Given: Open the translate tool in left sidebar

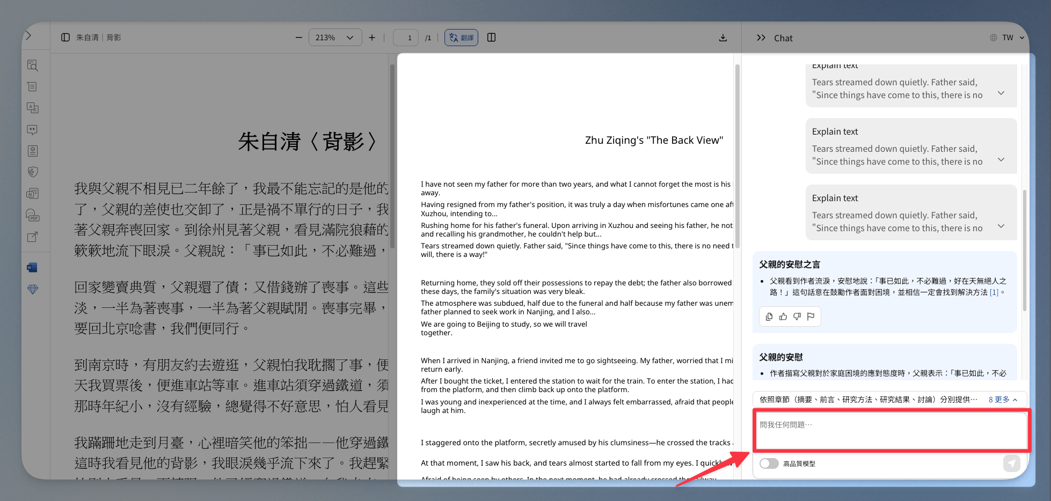Looking at the screenshot, I should tap(33, 108).
